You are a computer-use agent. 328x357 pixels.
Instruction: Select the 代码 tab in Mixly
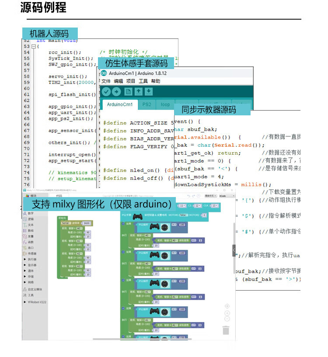point(59,196)
